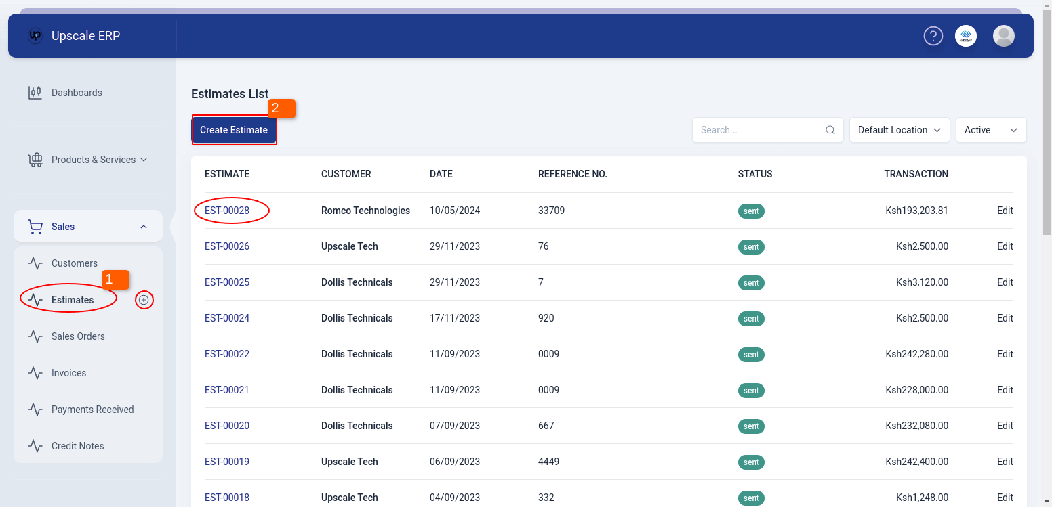Open the Active status filter dropdown
Screen dimensions: 1052x507
(x=990, y=130)
